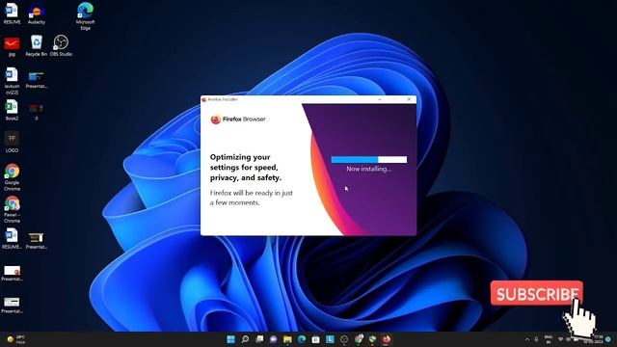The height and width of the screenshot is (347, 617).
Task: Click the Firefox installer taskbar icon
Action: pyautogui.click(x=387, y=339)
